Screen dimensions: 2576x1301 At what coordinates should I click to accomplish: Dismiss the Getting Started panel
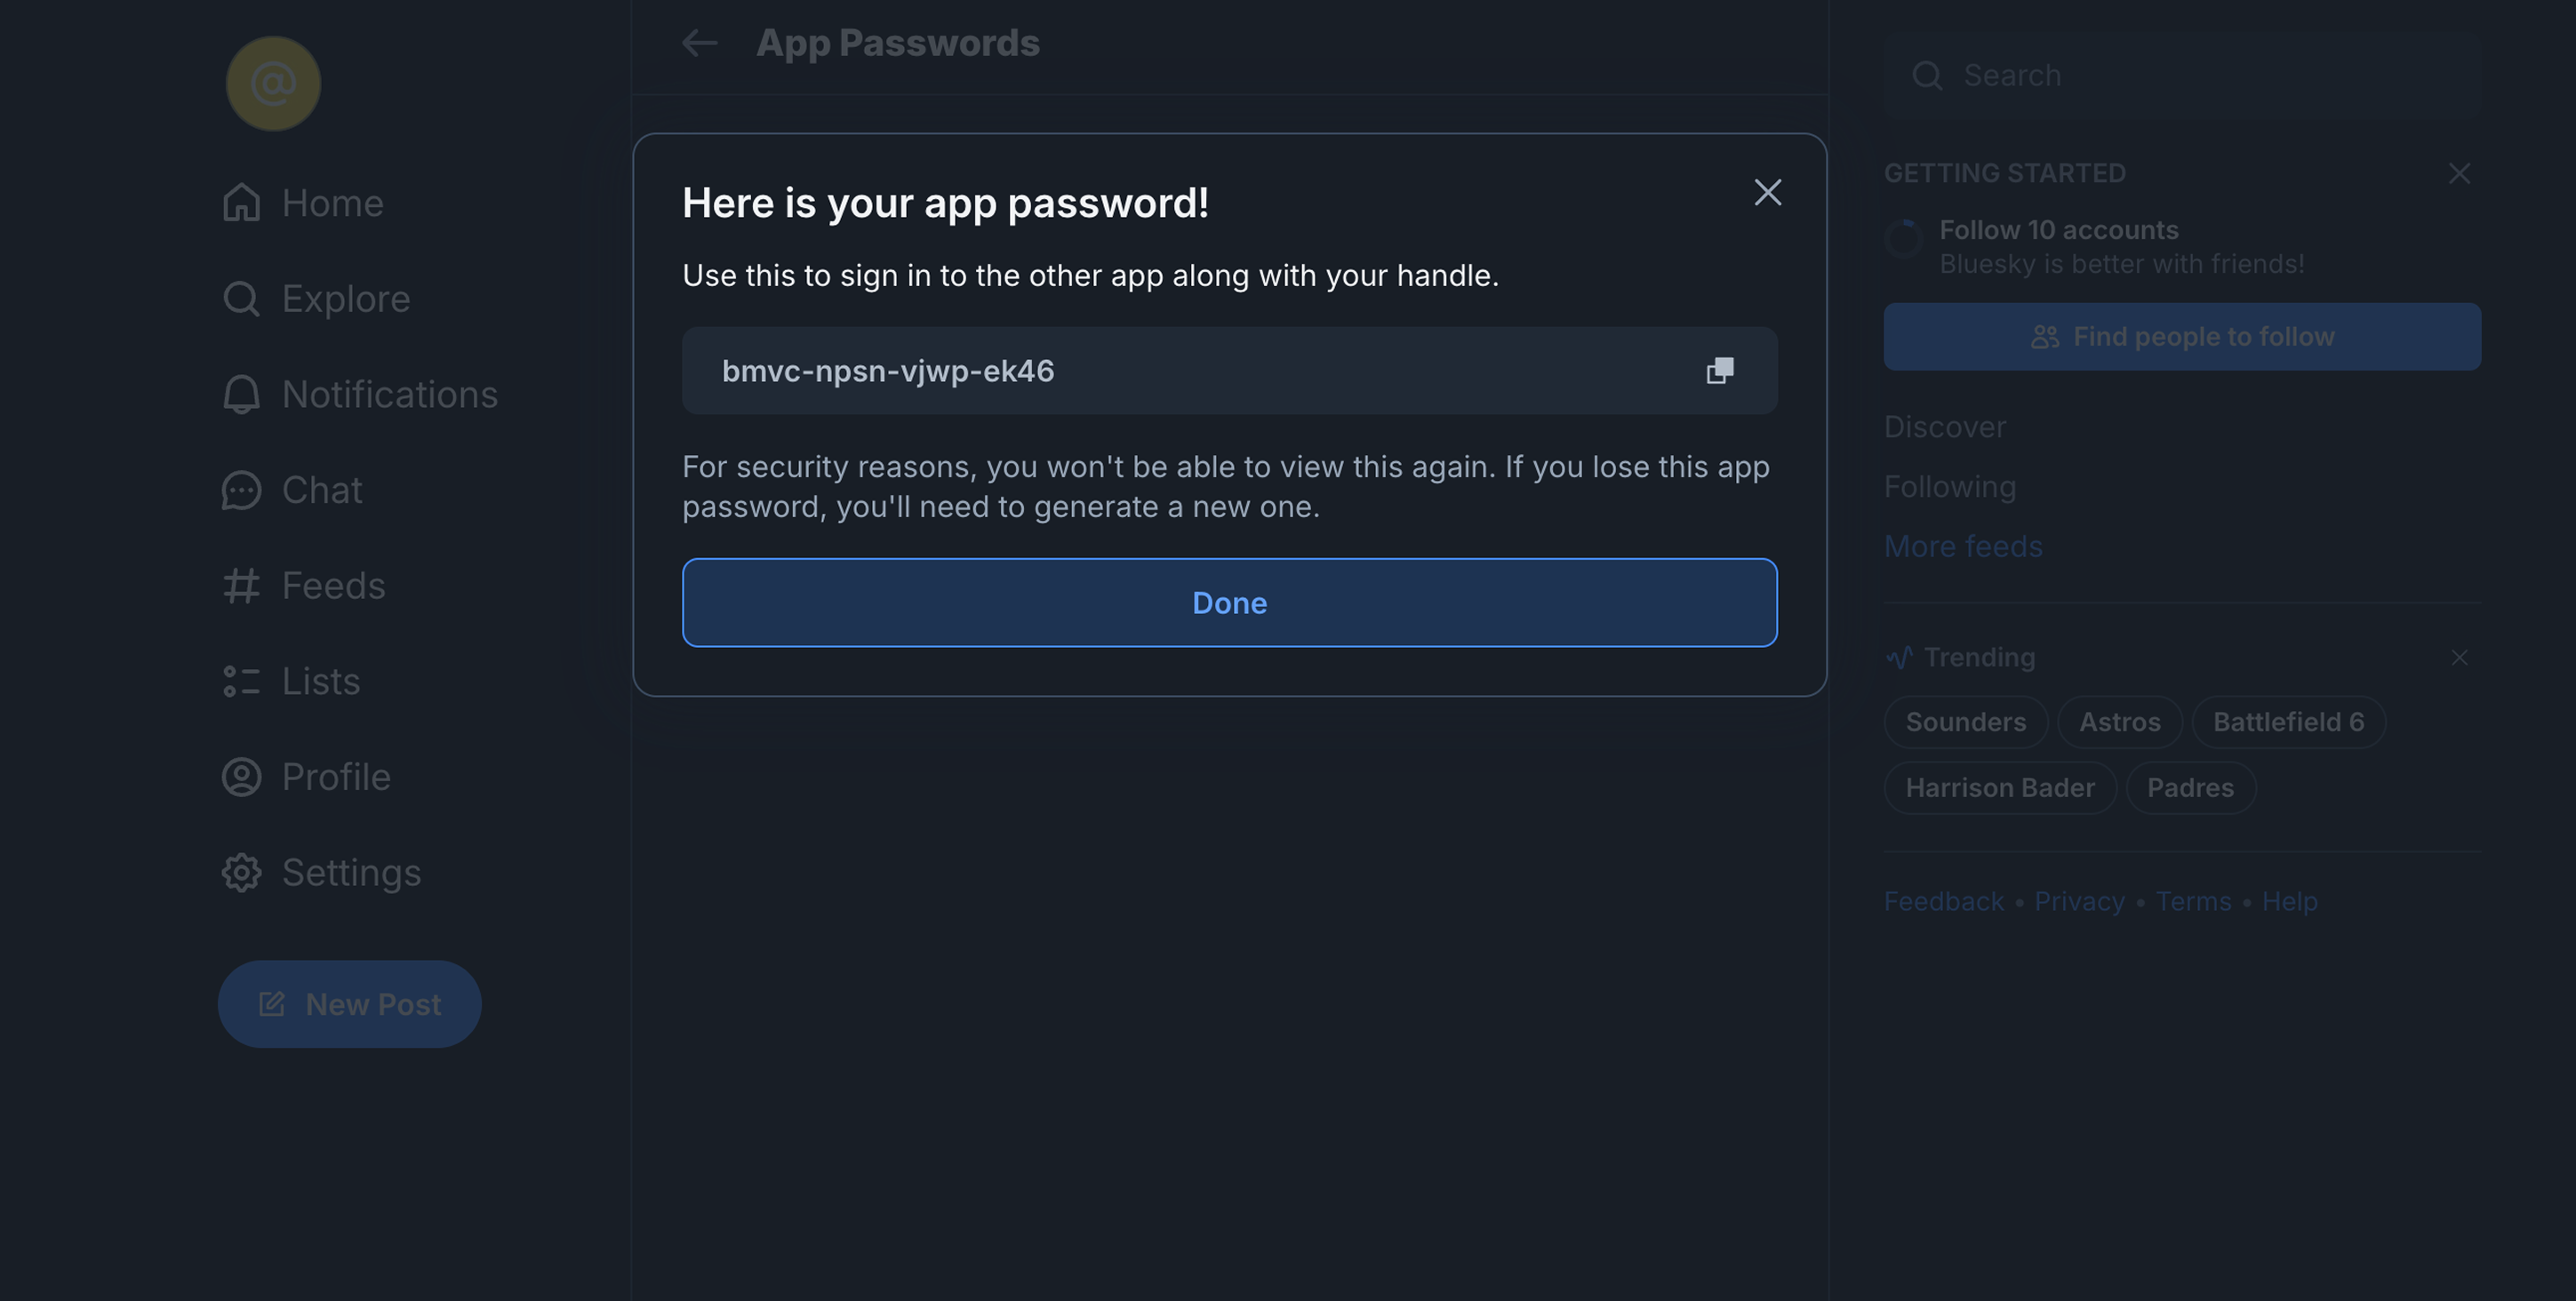2459,173
